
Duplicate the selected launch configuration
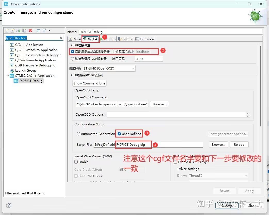coord(25,30)
